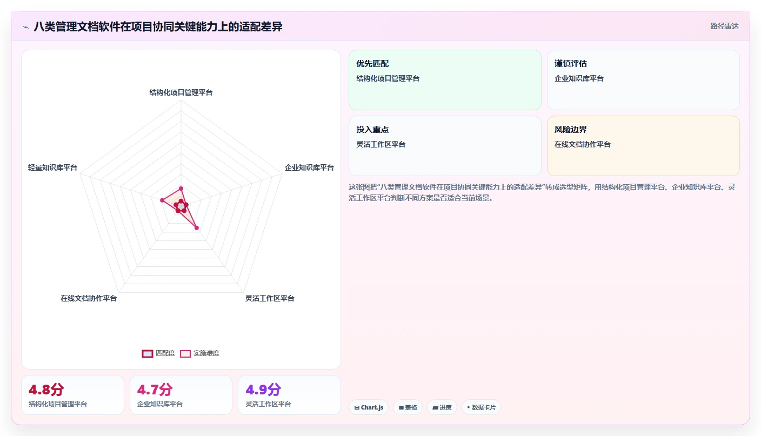Click the radar axis label 结构化项目管理平台
Viewport: 761px width, 436px height.
[181, 92]
